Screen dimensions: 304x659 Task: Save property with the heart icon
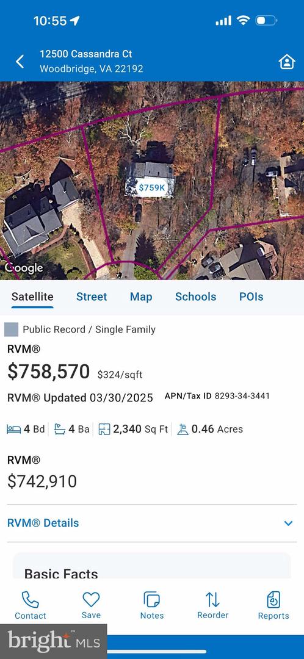tap(91, 599)
